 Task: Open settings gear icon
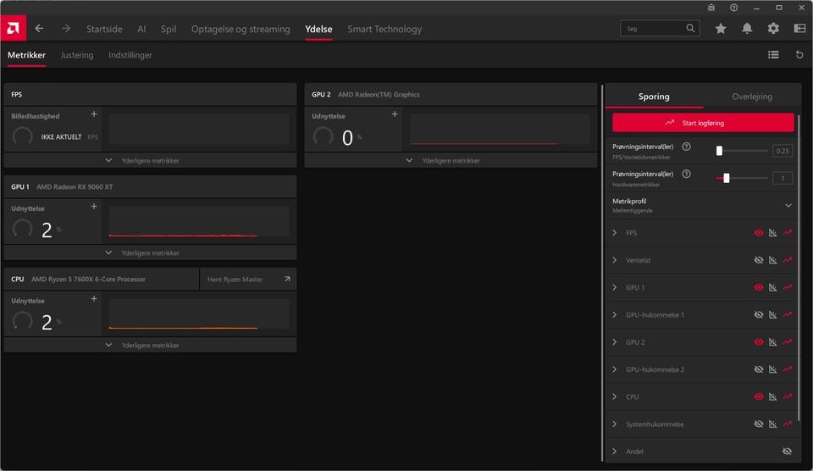(x=773, y=29)
